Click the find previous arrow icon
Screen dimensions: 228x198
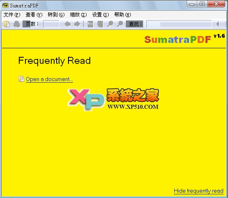point(217,24)
